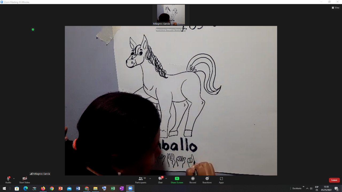Open the Reactions menu
The width and height of the screenshot is (342, 192).
coord(207,180)
